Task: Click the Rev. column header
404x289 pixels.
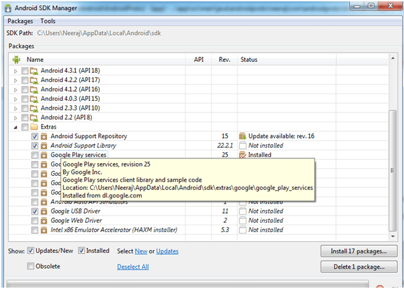Action: click(225, 60)
